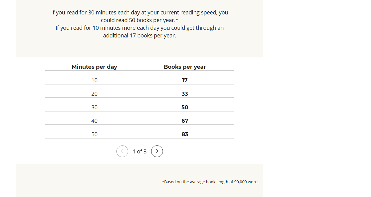This screenshot has width=371, height=197.
Task: Click the 10 minutes per day cell
Action: point(95,80)
